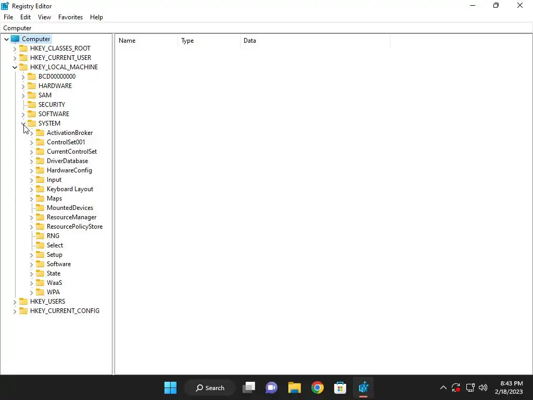Expand CurrentControlSet chevron

click(32, 152)
